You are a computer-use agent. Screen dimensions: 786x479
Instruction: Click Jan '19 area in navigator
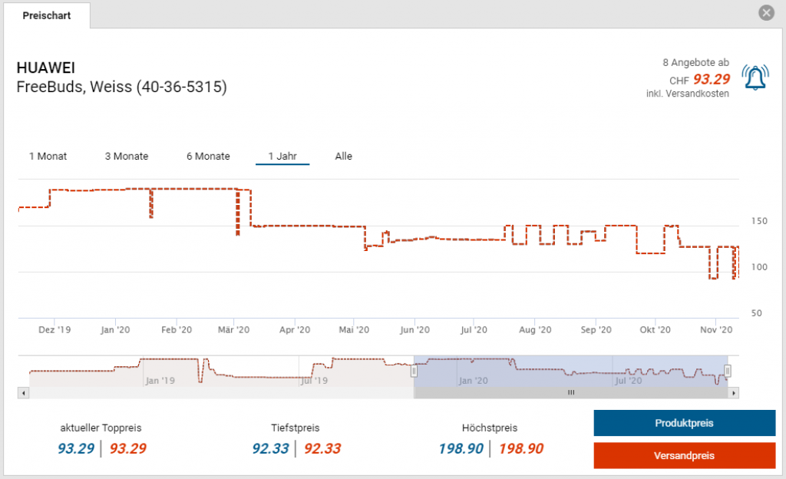(160, 379)
